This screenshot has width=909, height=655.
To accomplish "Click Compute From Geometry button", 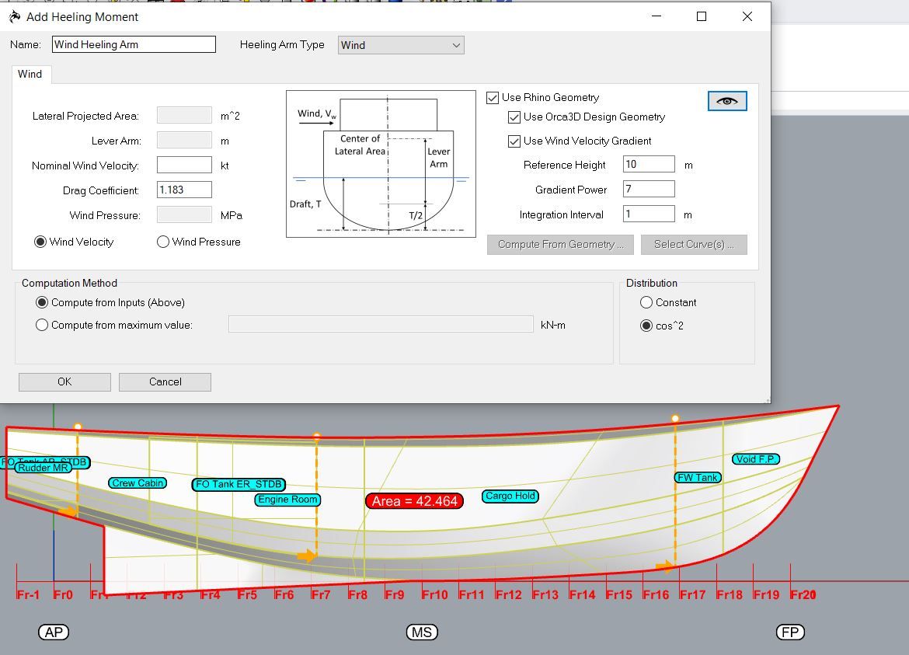I will coord(561,245).
